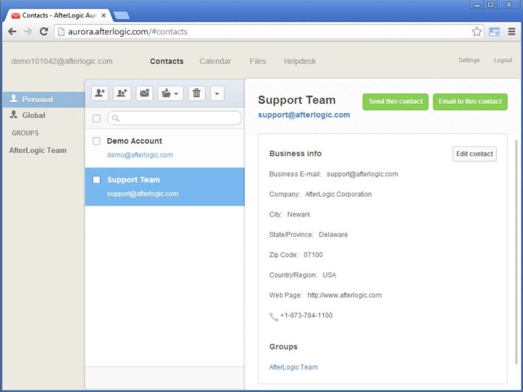Viewport: 523px width, 392px height.
Task: Click the envelope email-contacts toolbar icon
Action: click(144, 93)
